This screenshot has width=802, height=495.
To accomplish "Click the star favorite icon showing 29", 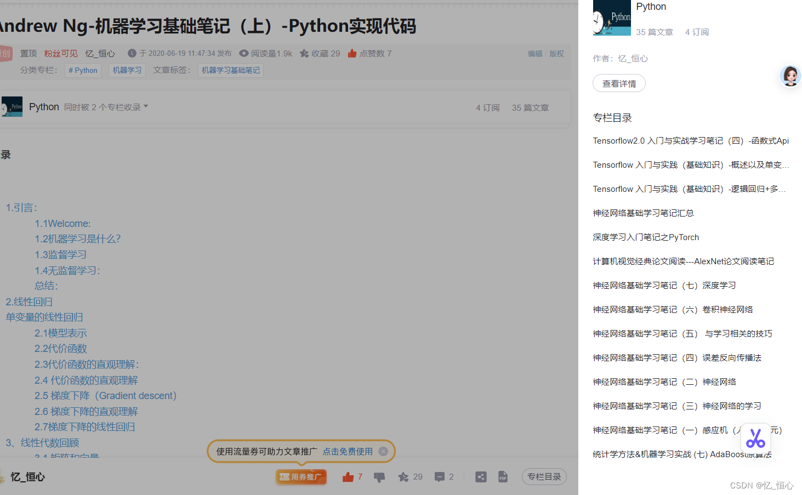I will tap(403, 477).
